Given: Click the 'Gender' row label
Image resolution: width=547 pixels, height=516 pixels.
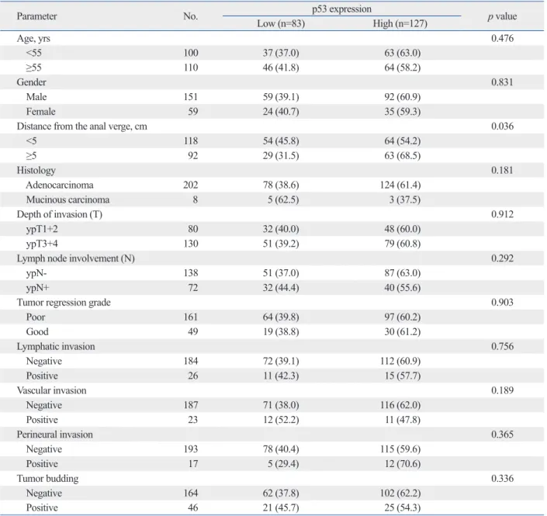Looking at the screenshot, I should 31,82.
